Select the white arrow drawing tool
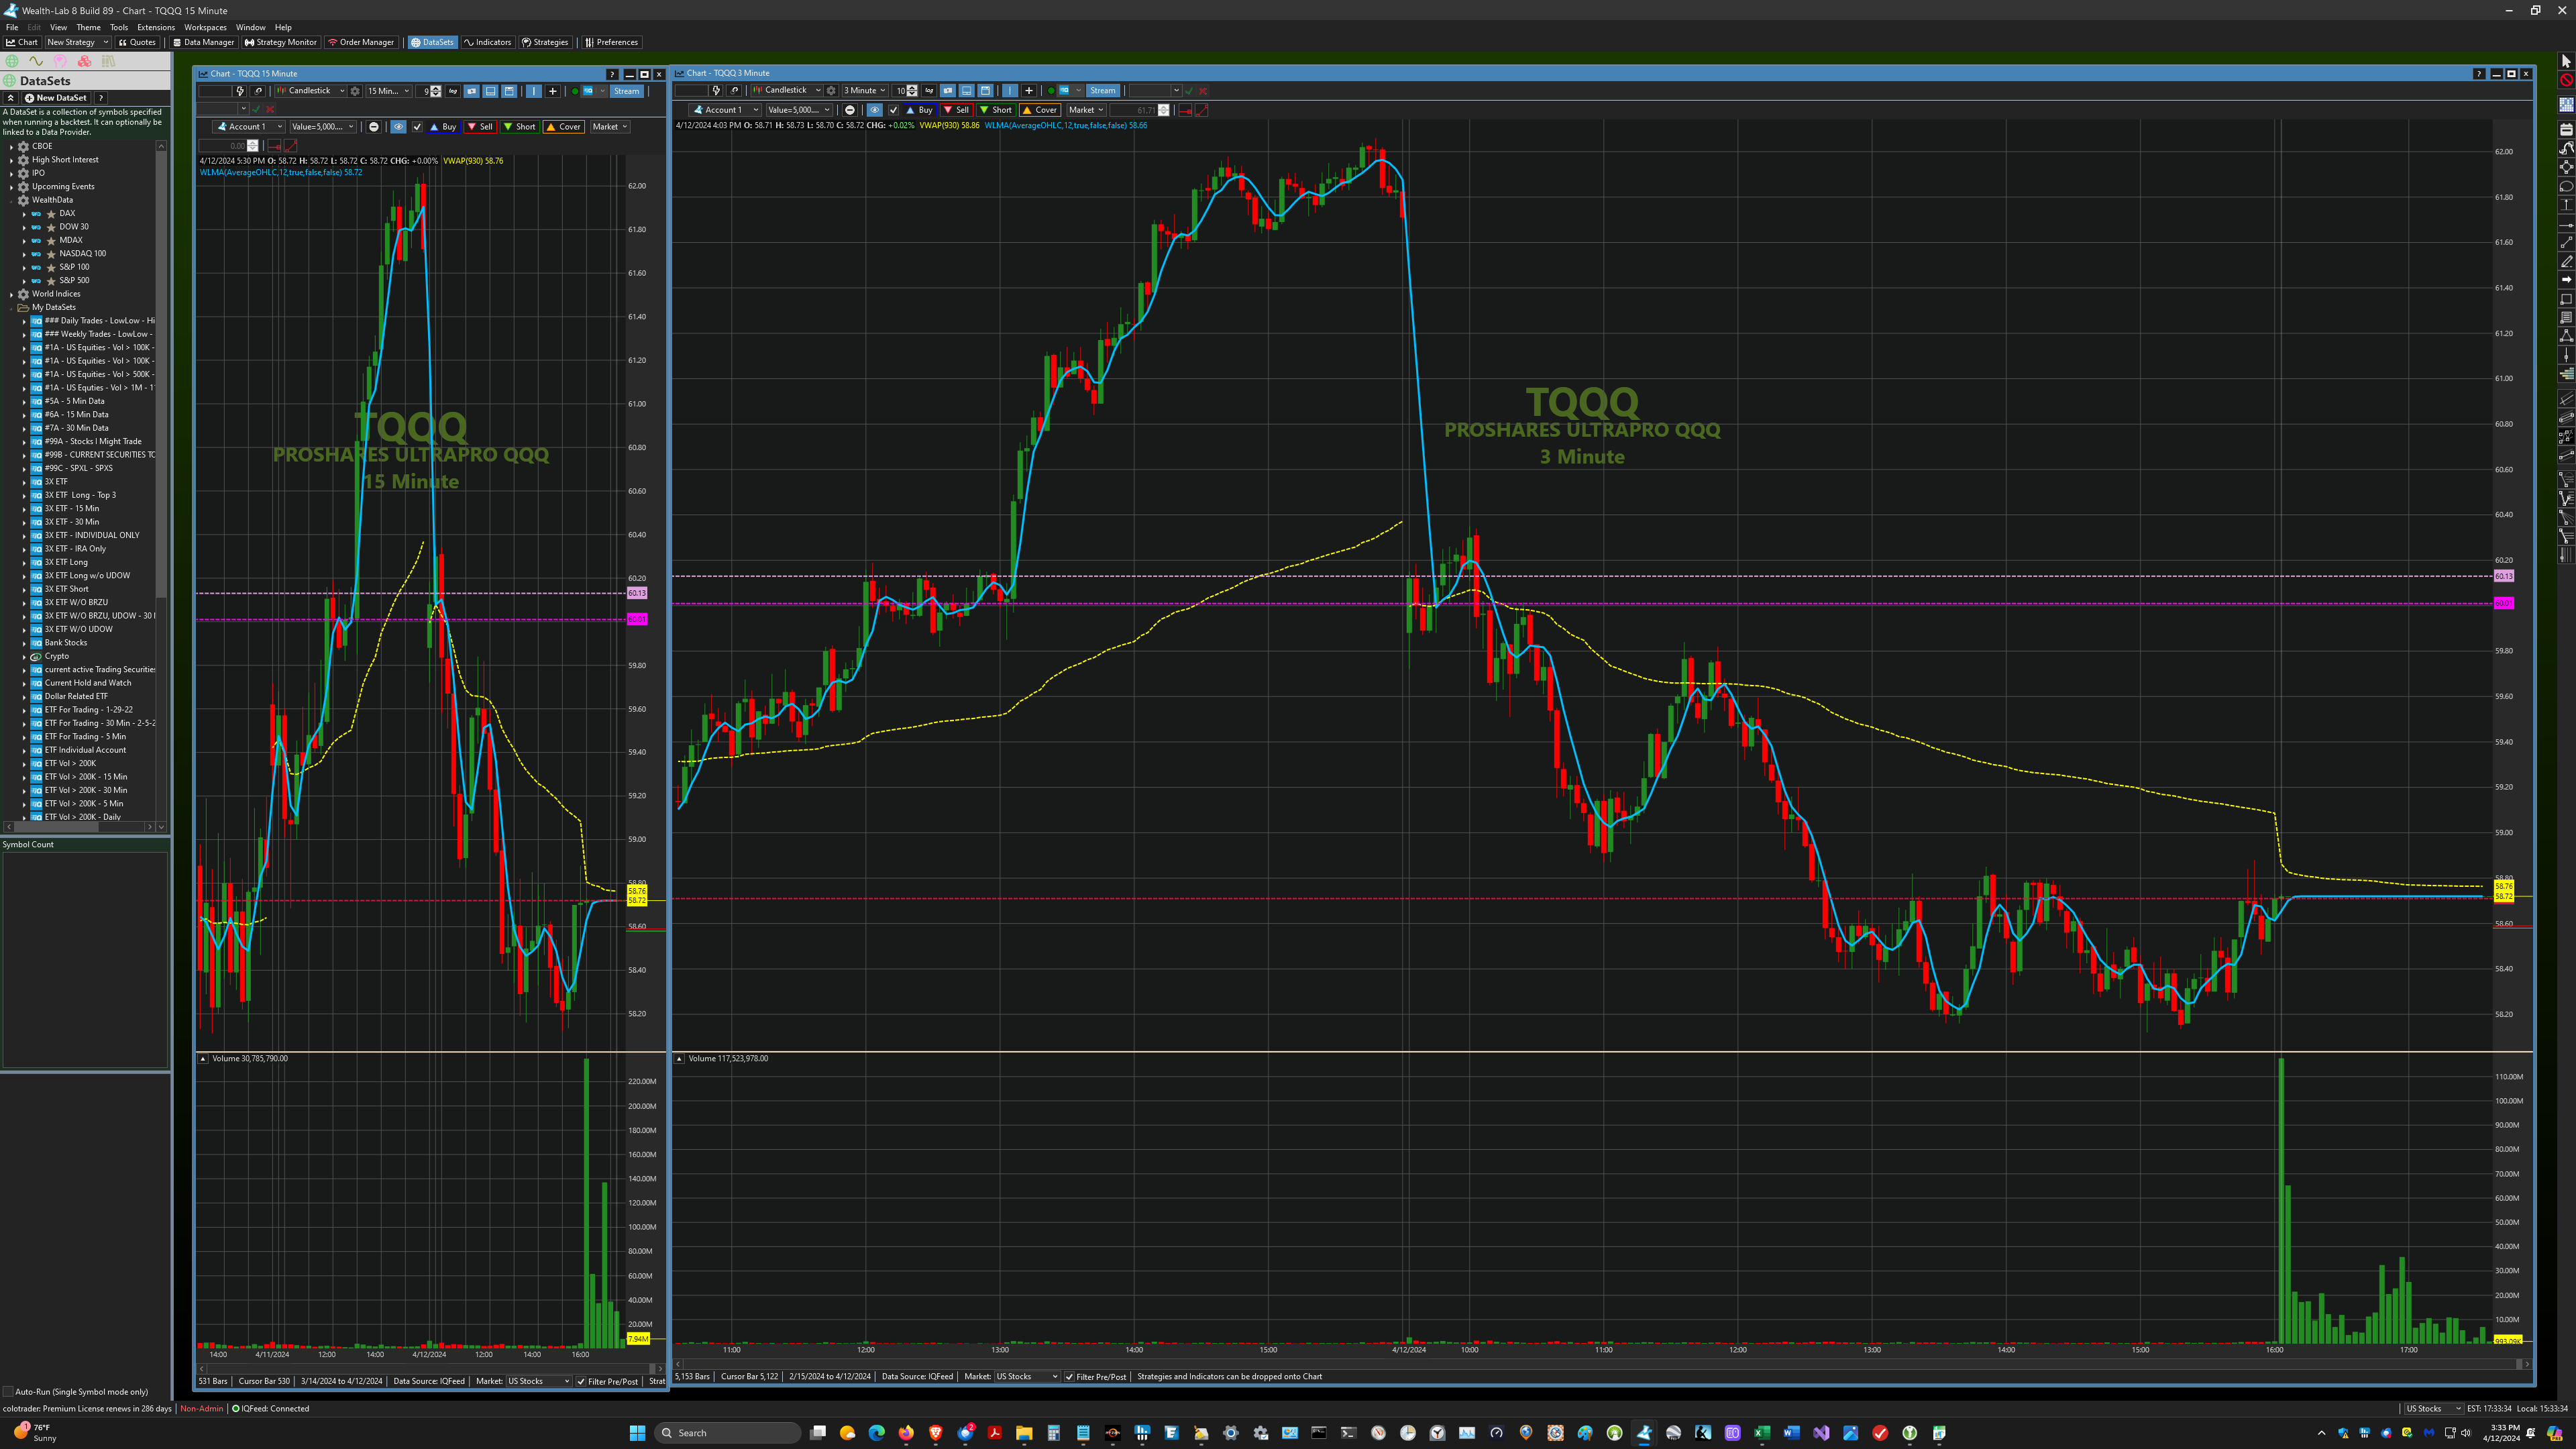This screenshot has height=1449, width=2576. pyautogui.click(x=2566, y=280)
